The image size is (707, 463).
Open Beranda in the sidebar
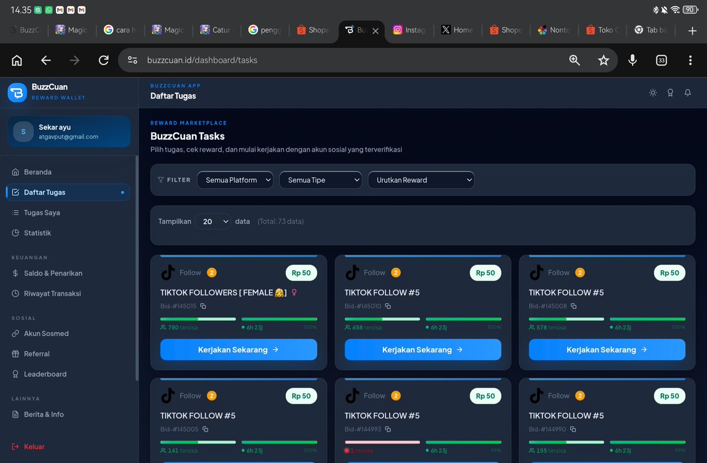pos(68,172)
